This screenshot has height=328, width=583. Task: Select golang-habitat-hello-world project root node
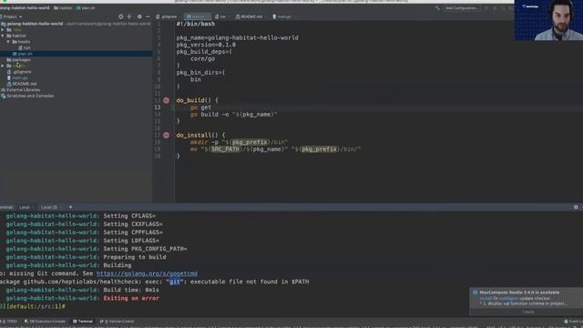pyautogui.click(x=32, y=24)
